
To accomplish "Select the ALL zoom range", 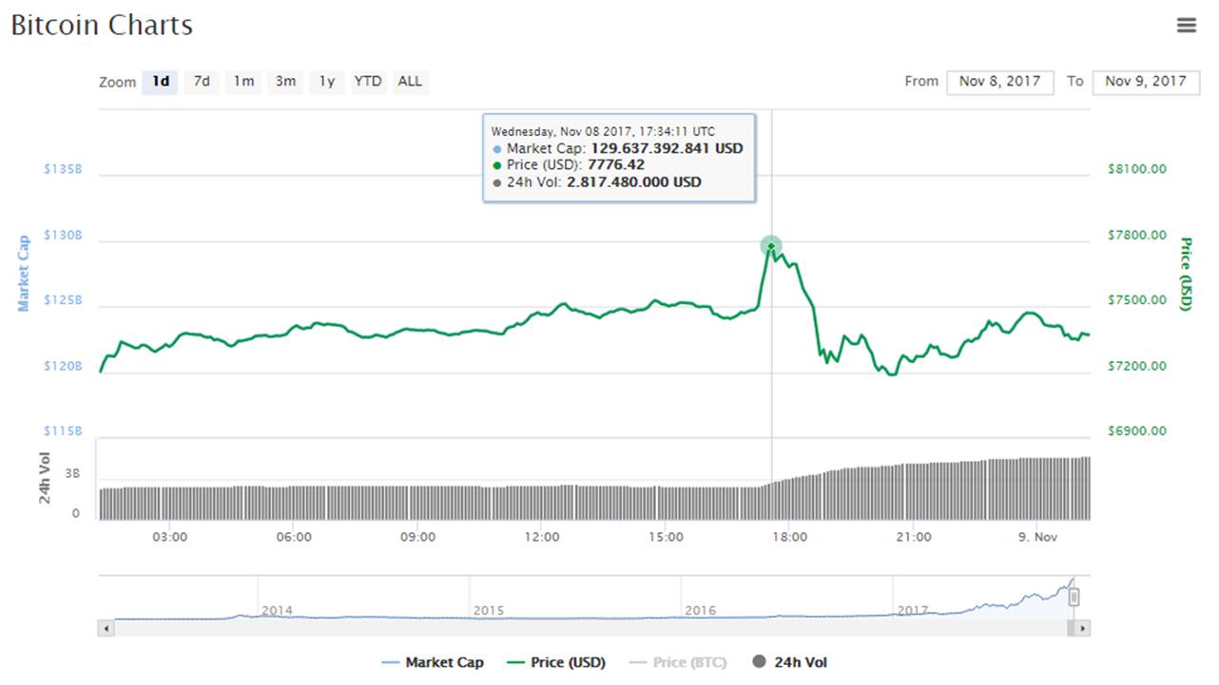I will pyautogui.click(x=410, y=82).
